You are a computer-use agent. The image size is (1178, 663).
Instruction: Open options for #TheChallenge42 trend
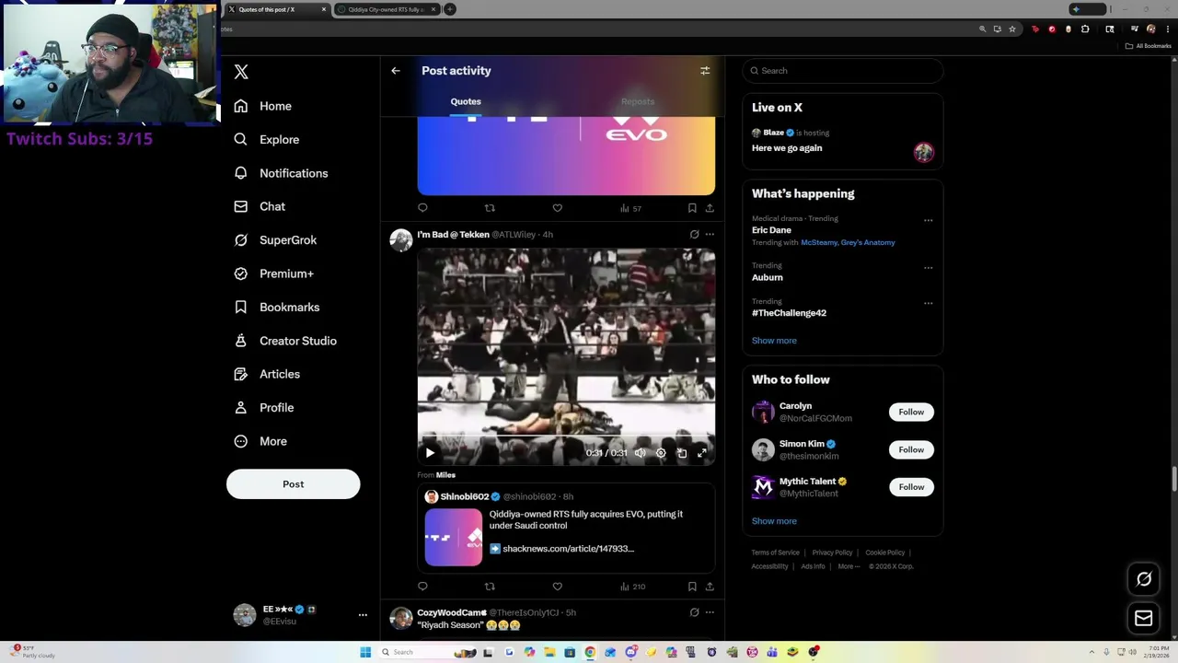coord(928,303)
